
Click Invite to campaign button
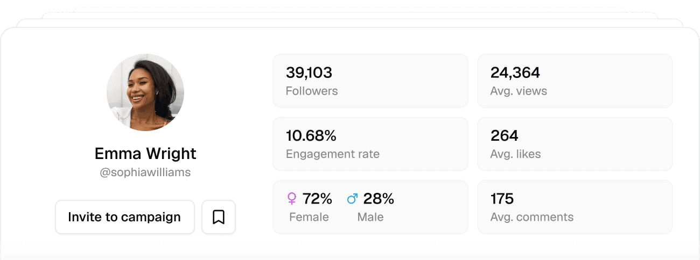click(x=124, y=217)
